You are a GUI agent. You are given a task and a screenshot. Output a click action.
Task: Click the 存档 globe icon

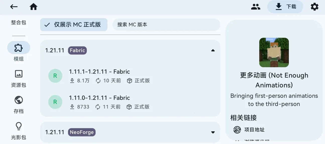coord(19,100)
